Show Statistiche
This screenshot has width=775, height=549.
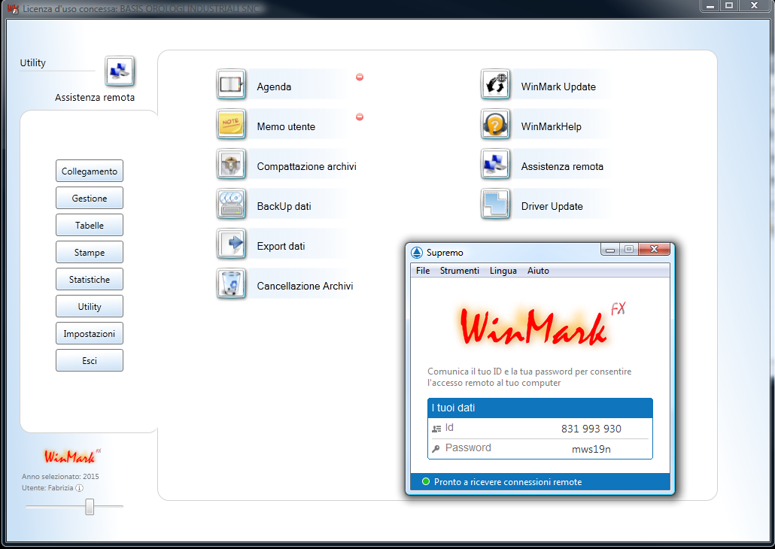[x=90, y=280]
